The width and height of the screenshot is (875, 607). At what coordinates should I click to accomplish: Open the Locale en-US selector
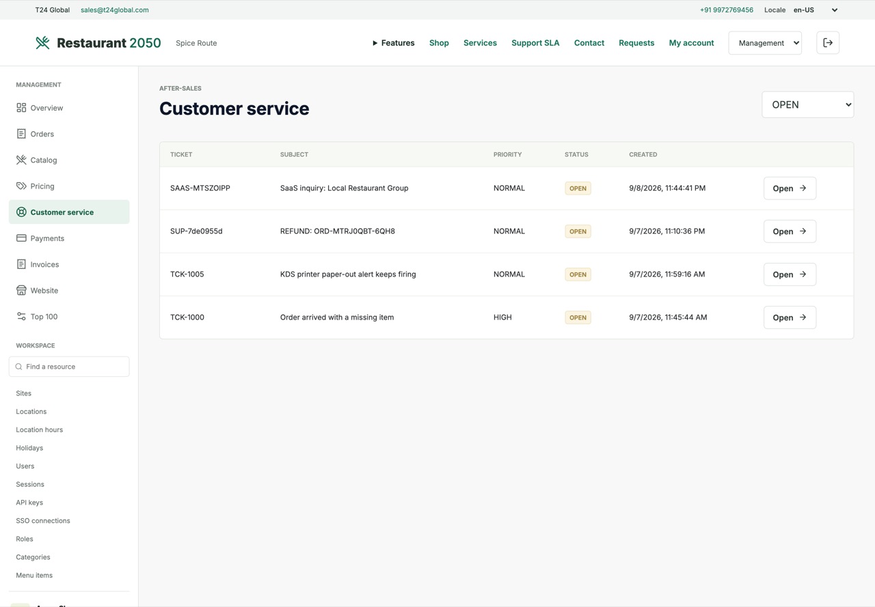(816, 10)
